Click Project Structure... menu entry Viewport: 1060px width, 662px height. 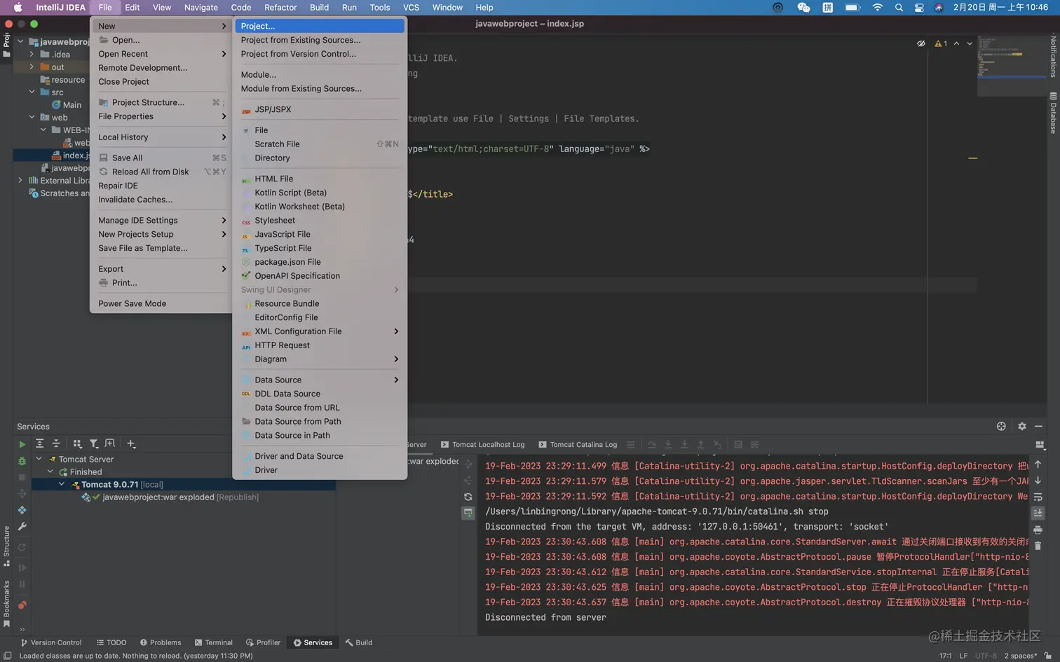[x=161, y=102]
